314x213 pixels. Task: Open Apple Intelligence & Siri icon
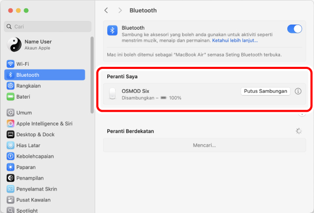point(10,123)
